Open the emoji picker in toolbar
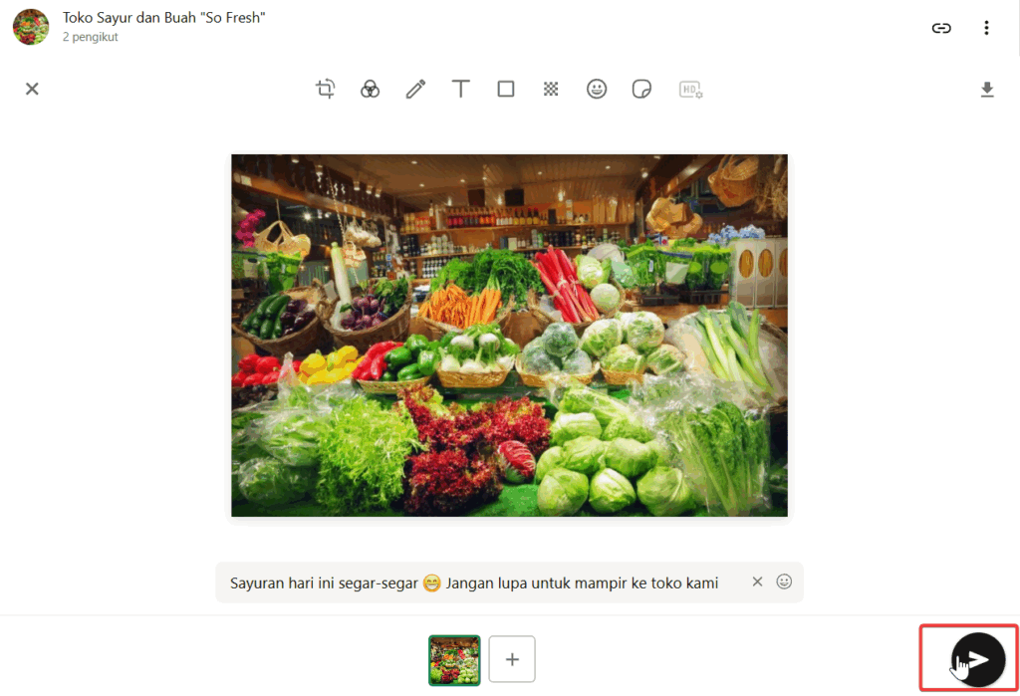The width and height of the screenshot is (1020, 696). [x=597, y=89]
